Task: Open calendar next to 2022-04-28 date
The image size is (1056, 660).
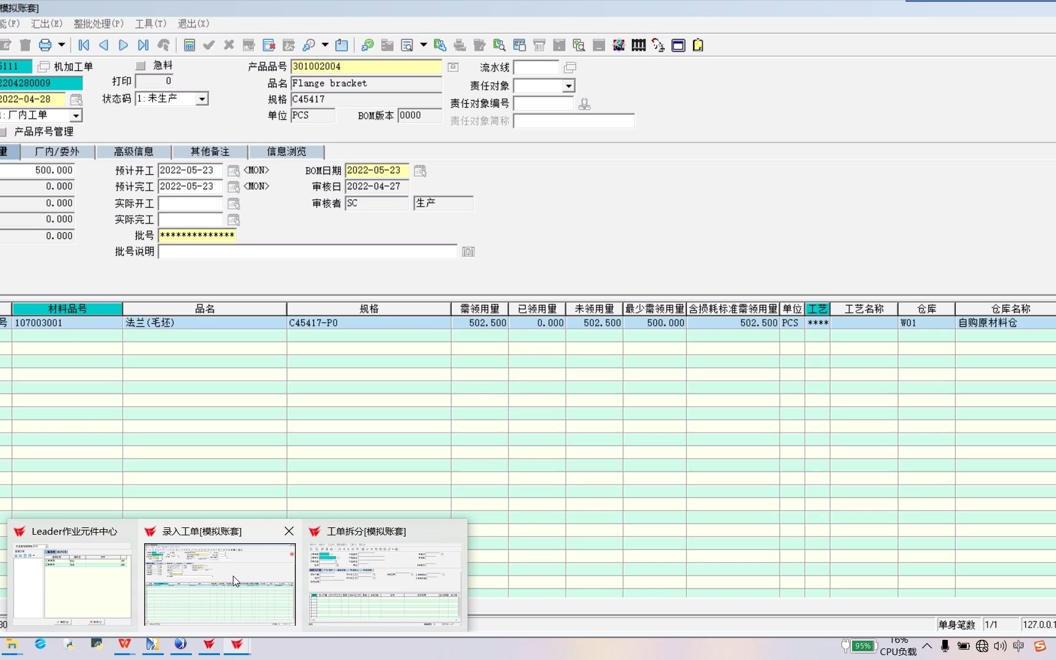Action: (x=76, y=99)
